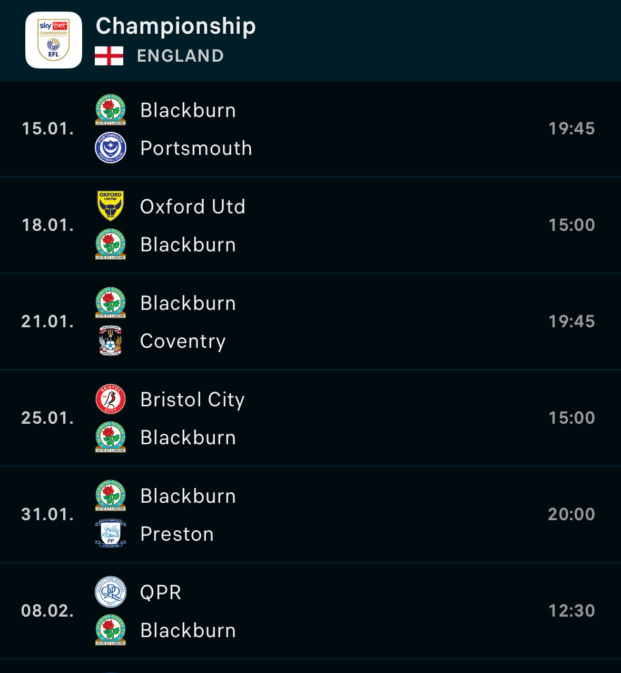Click the Coventry club crest
The width and height of the screenshot is (621, 673).
[x=111, y=340]
